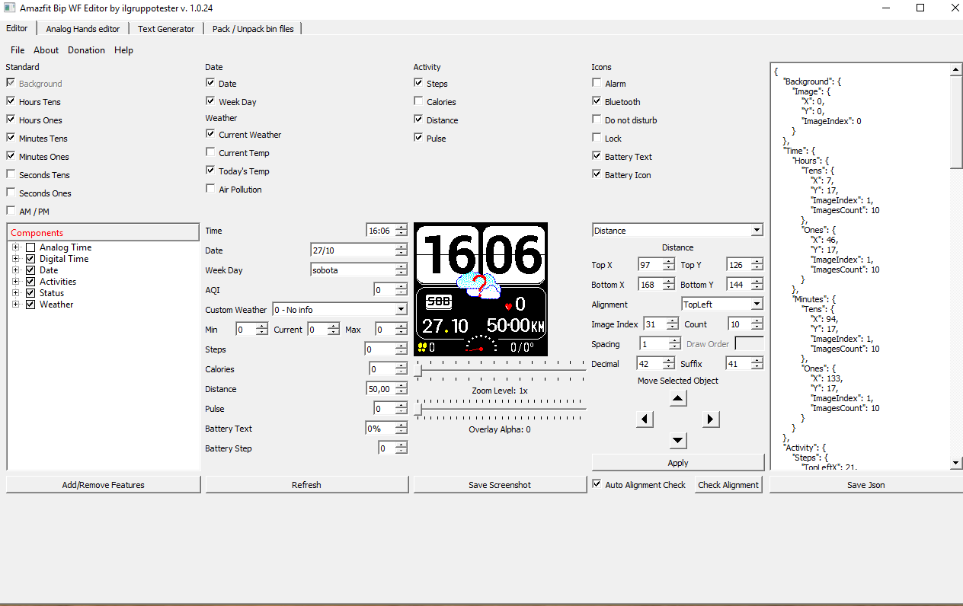This screenshot has height=606, width=963.
Task: Click the right arrow move button
Action: click(710, 419)
